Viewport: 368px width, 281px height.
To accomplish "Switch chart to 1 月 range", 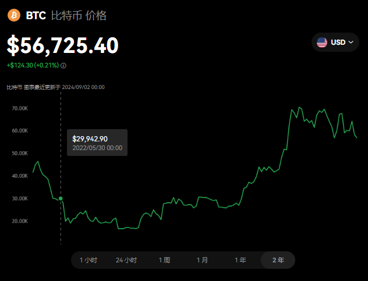I will pos(202,260).
